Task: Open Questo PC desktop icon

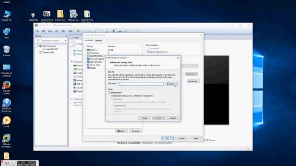Action: (6, 16)
